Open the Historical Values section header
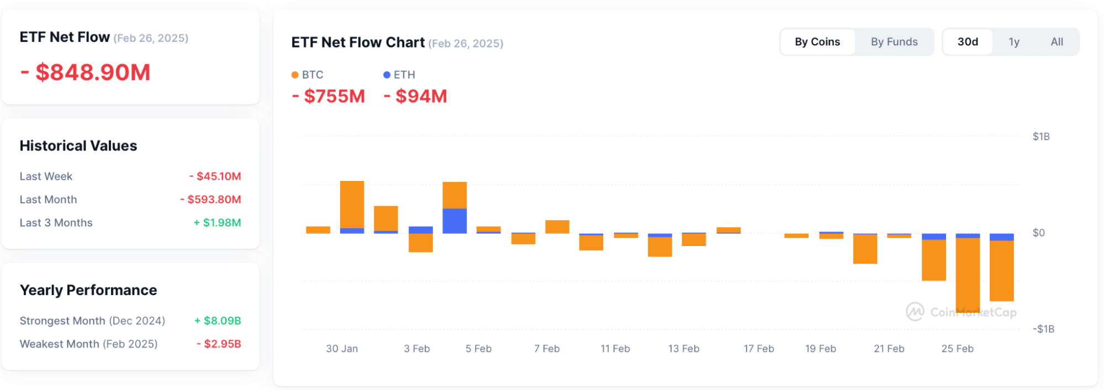 pos(78,146)
